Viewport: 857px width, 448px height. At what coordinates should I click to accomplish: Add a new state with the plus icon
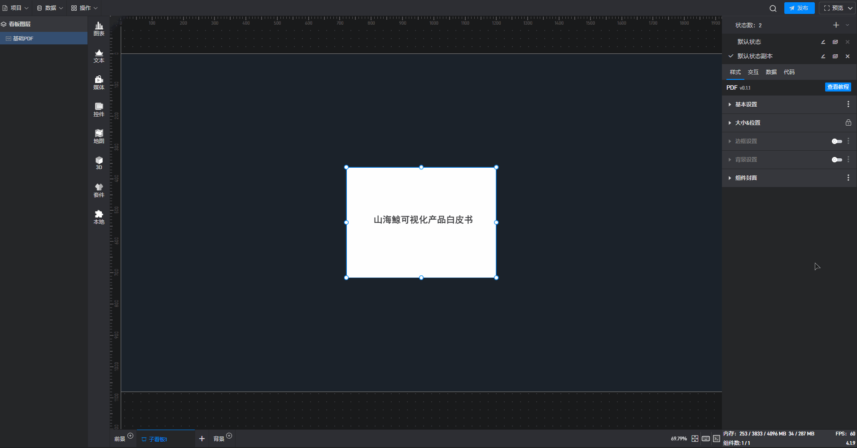836,25
